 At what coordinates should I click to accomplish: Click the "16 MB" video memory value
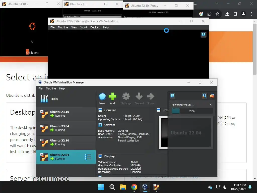[134, 162]
